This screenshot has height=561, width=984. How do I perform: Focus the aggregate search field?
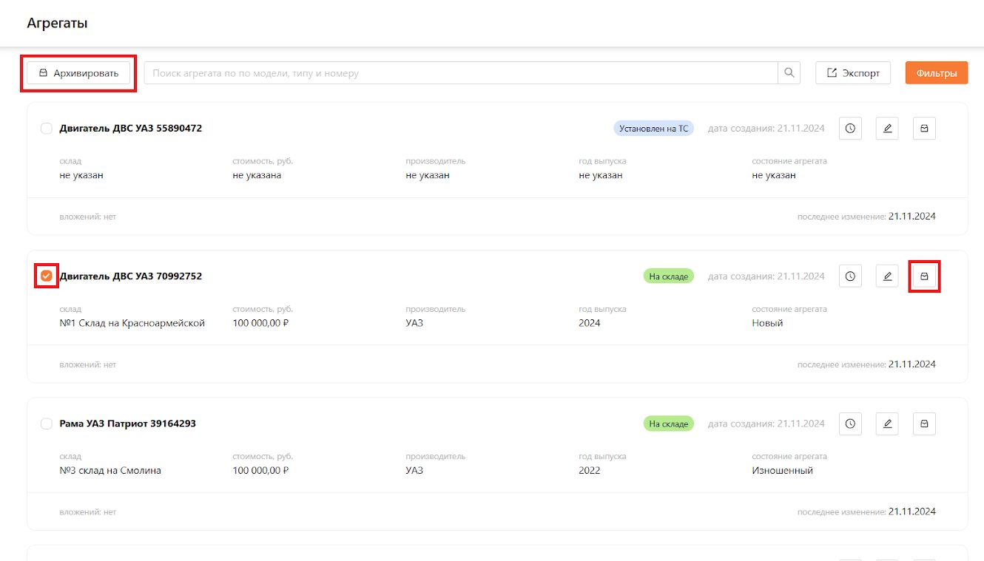pyautogui.click(x=461, y=72)
